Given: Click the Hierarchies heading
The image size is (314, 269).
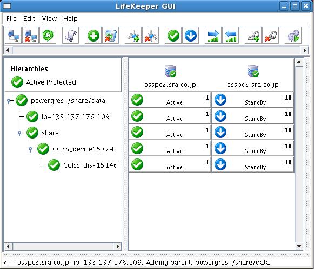Looking at the screenshot, I should point(29,69).
